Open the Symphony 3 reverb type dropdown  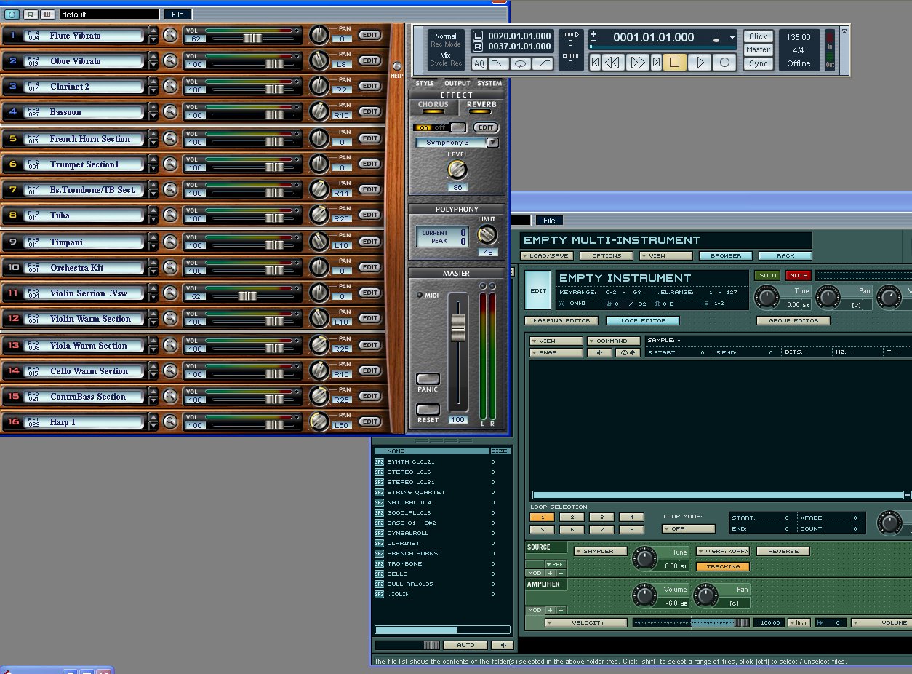click(492, 143)
